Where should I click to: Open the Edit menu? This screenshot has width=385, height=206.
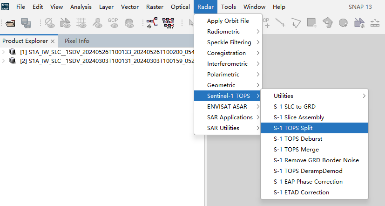[38, 7]
